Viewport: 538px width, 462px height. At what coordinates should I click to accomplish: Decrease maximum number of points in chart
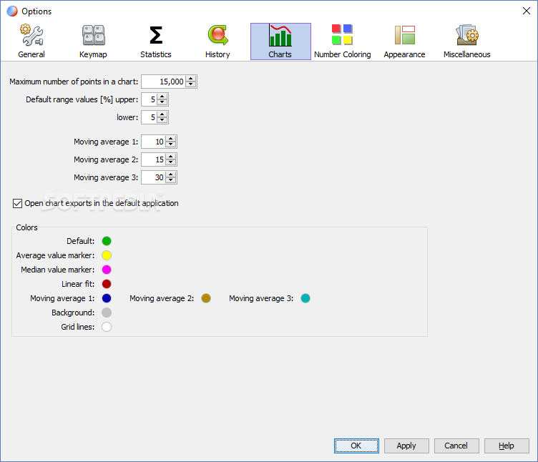[x=191, y=84]
